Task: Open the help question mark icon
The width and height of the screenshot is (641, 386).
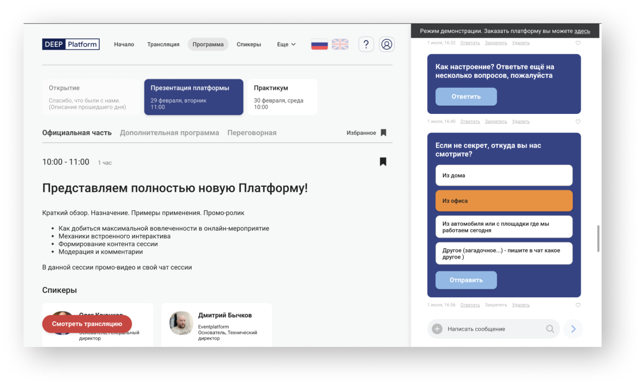Action: (x=366, y=44)
